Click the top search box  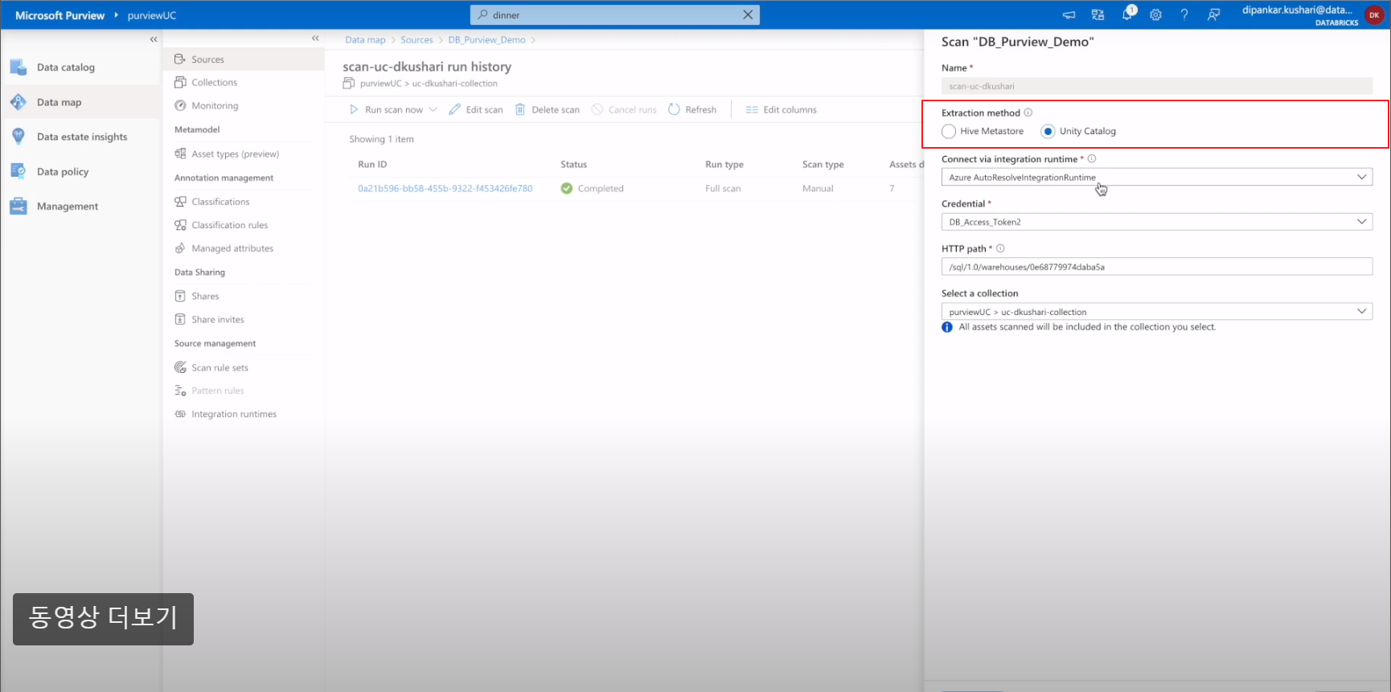click(615, 14)
